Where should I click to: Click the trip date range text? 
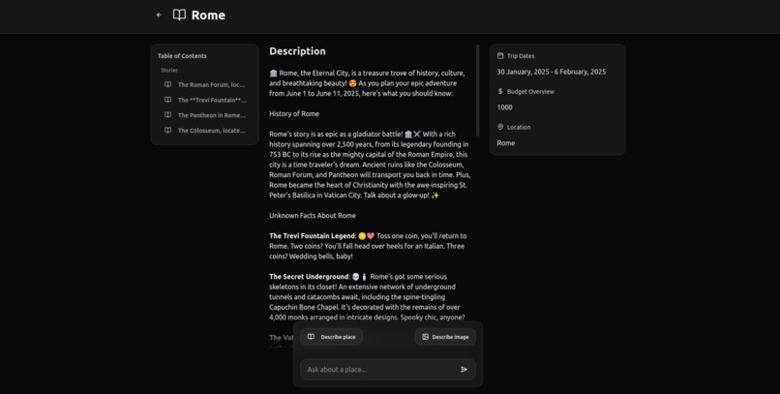[x=552, y=72]
